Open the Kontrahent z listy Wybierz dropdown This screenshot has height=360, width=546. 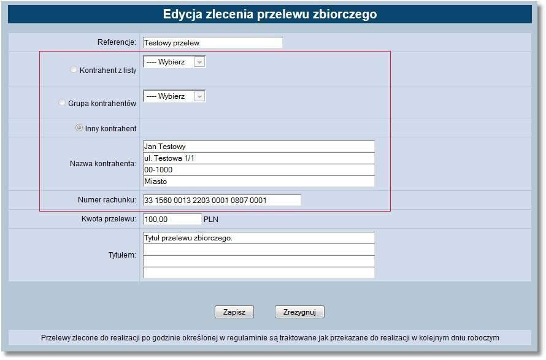click(x=174, y=62)
